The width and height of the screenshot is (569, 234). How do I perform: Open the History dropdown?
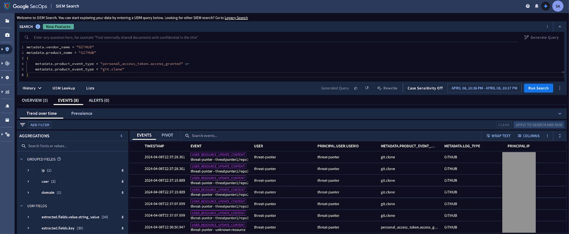tap(32, 88)
